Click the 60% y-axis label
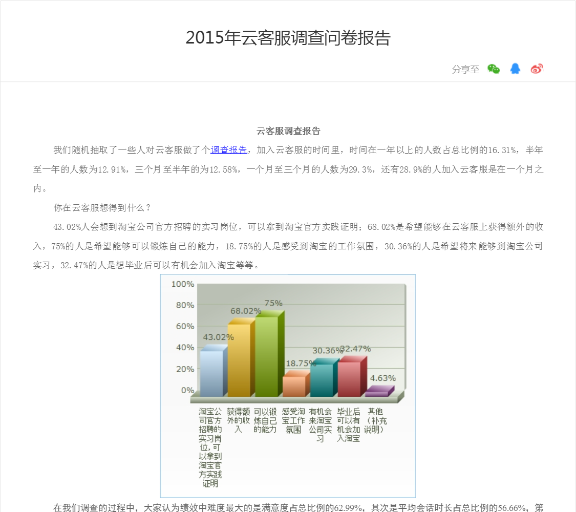The image size is (576, 512). tap(185, 326)
